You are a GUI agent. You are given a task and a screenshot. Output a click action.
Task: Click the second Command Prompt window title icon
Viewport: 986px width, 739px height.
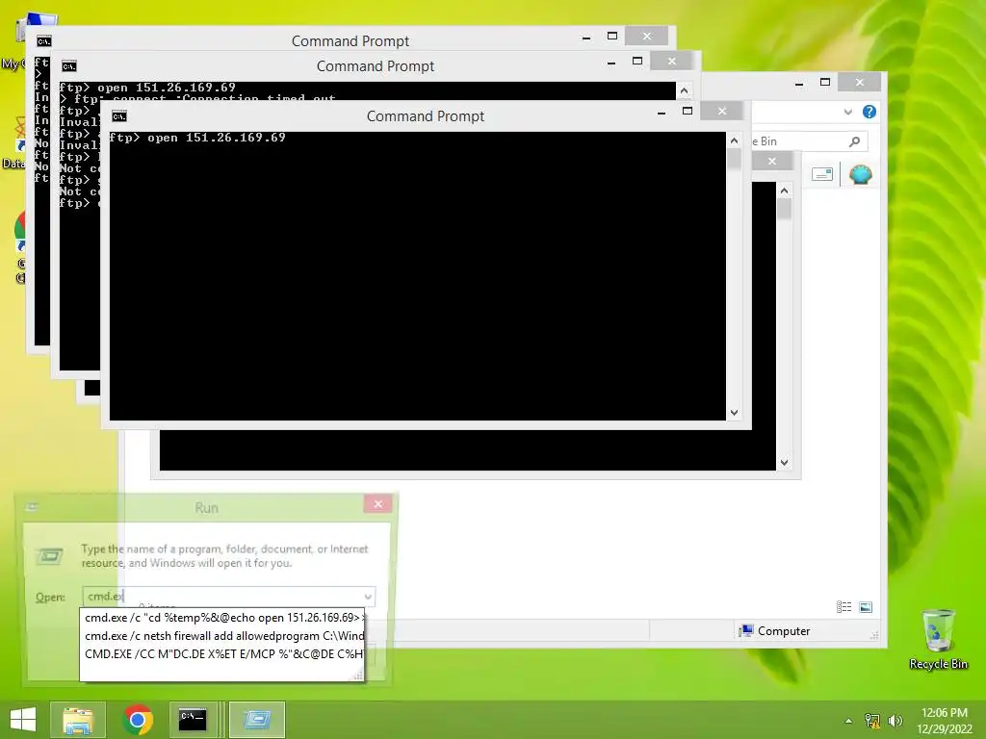[69, 66]
